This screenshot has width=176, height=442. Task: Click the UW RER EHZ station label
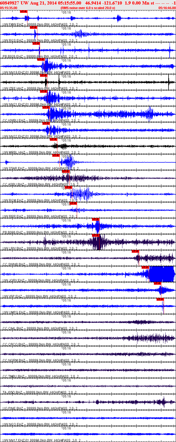click(13, 216)
